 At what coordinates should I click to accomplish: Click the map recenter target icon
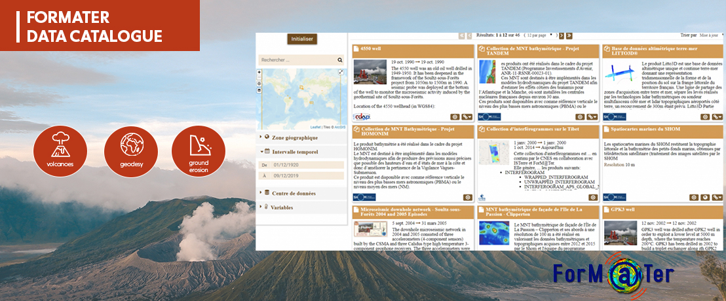[259, 84]
